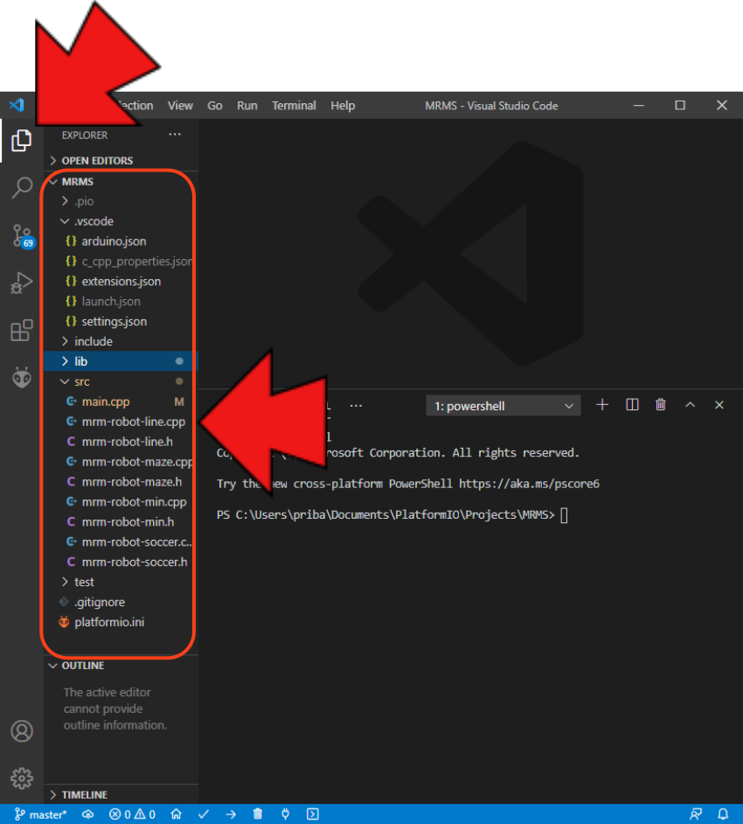Open PlatformIO alien icon in activity bar
The image size is (743, 824).
(21, 377)
